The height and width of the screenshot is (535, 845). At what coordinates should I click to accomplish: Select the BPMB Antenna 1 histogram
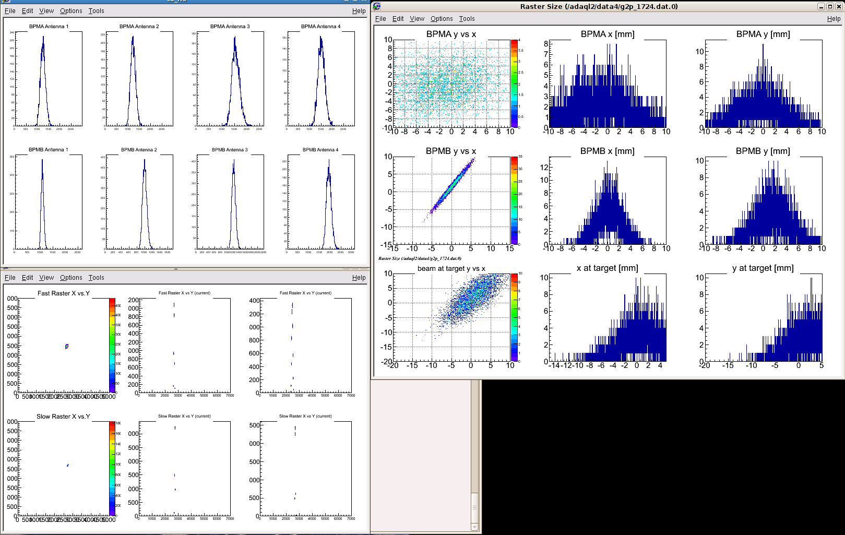pos(49,202)
